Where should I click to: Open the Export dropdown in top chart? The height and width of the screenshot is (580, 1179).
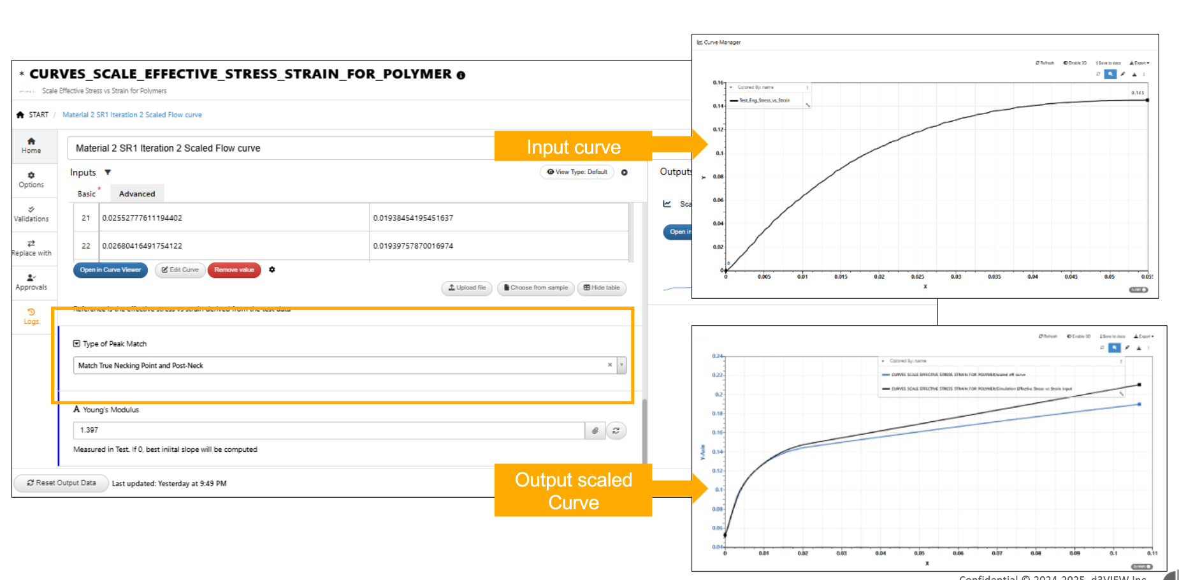click(x=1139, y=63)
